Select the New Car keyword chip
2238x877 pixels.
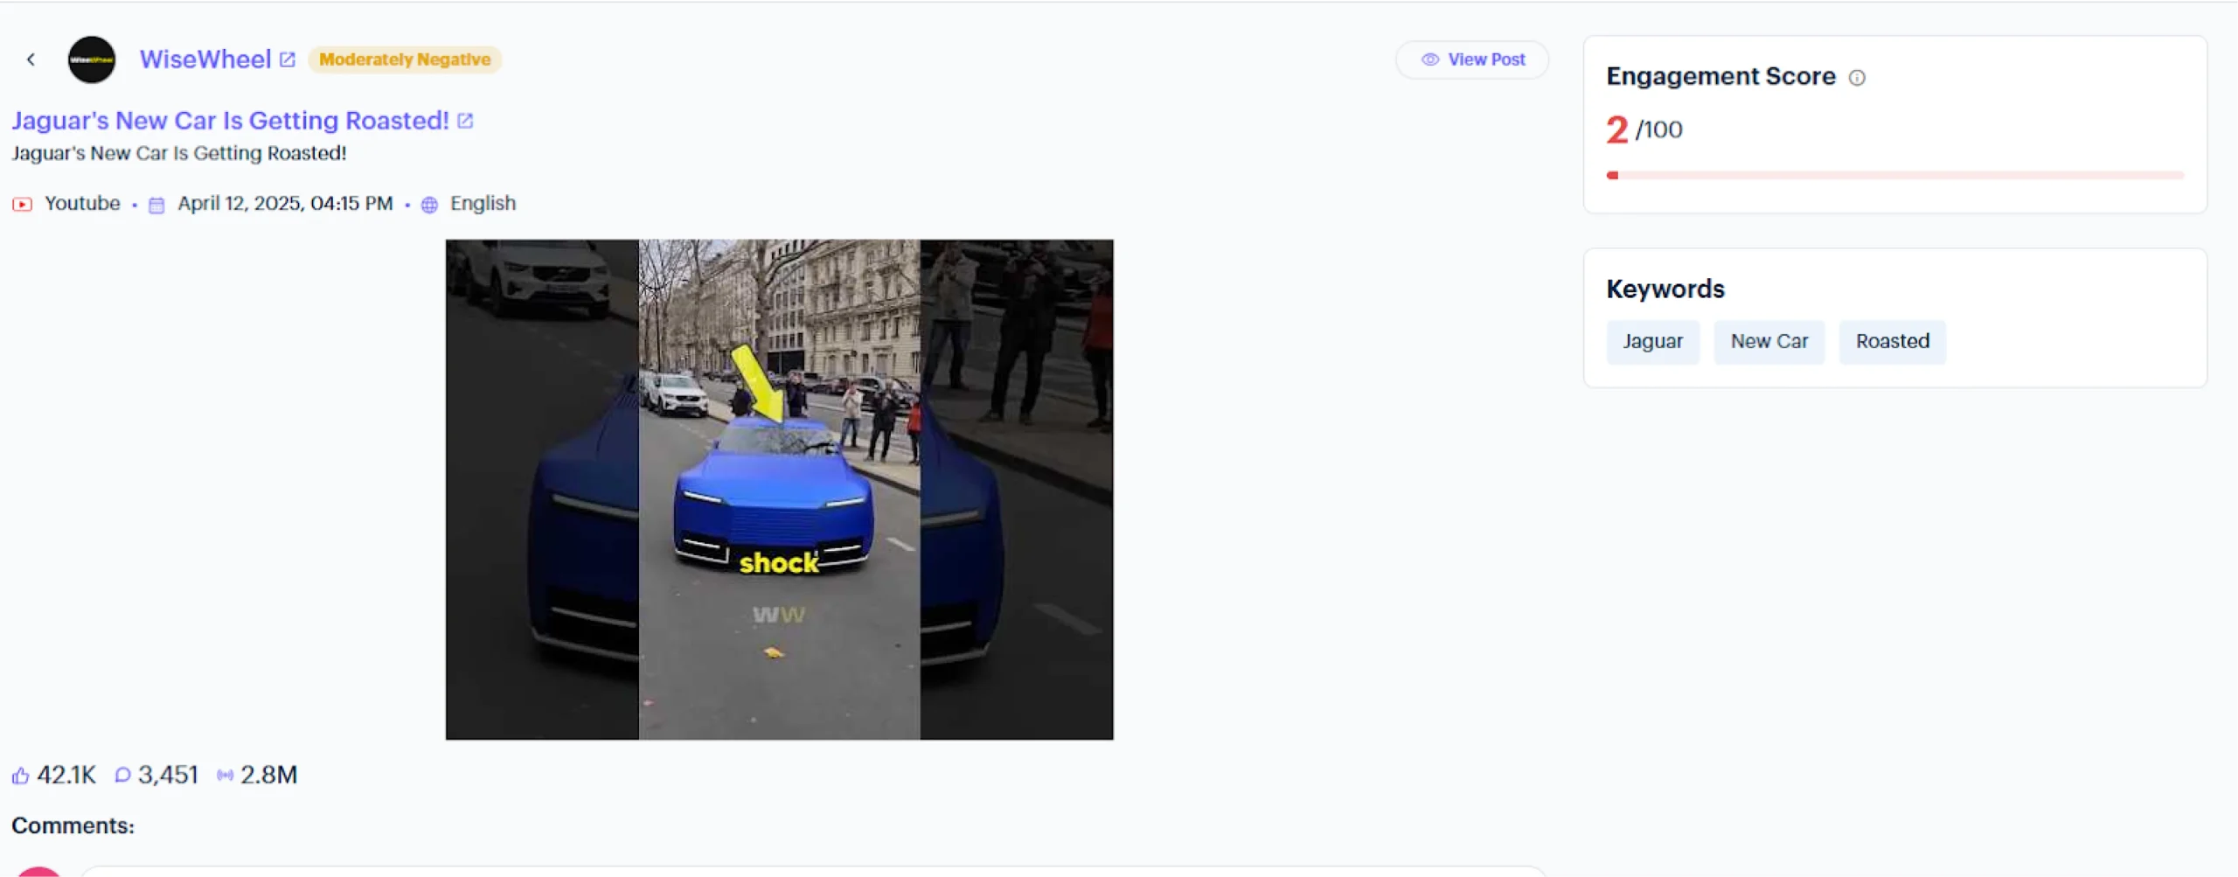coord(1769,342)
